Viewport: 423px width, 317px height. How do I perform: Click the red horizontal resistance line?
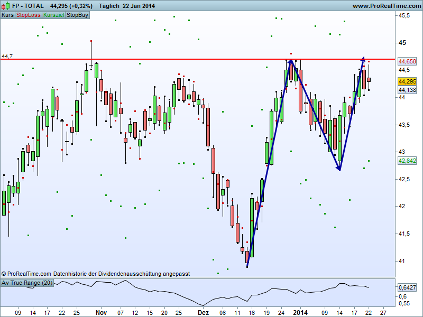(x=198, y=59)
